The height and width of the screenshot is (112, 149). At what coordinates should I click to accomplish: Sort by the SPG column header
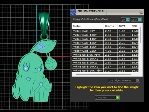tap(134, 26)
